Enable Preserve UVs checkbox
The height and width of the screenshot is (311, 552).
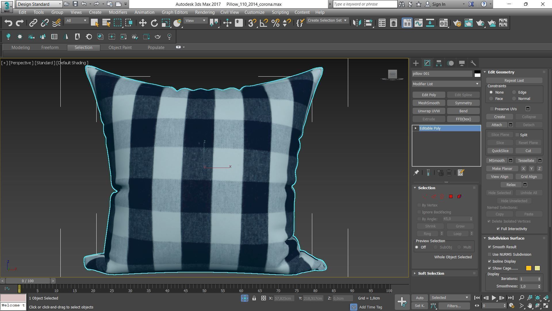coord(492,109)
